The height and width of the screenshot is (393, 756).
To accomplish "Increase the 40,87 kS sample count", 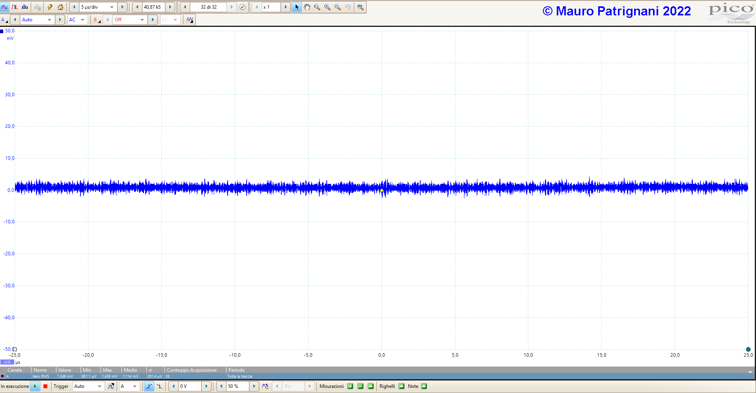I will pyautogui.click(x=170, y=7).
